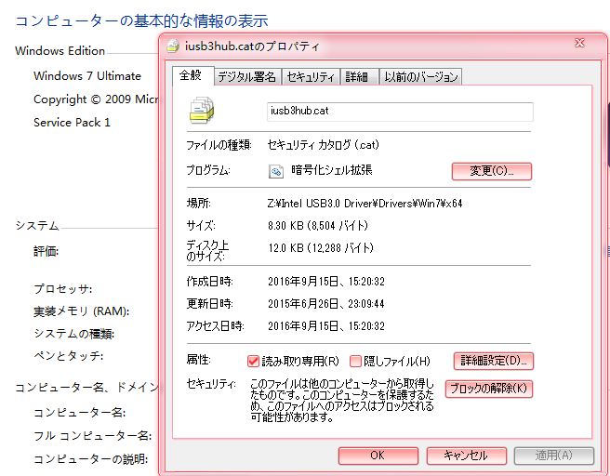The width and height of the screenshot is (610, 476).
Task: Click the modified date 2015年6月26日、23:09:44
Action: point(326,303)
